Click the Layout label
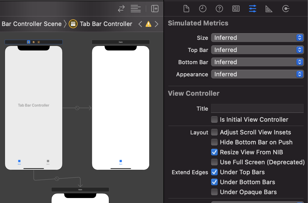 pos(199,132)
